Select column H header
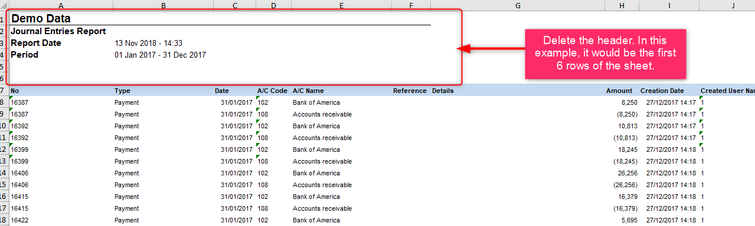 pos(622,5)
